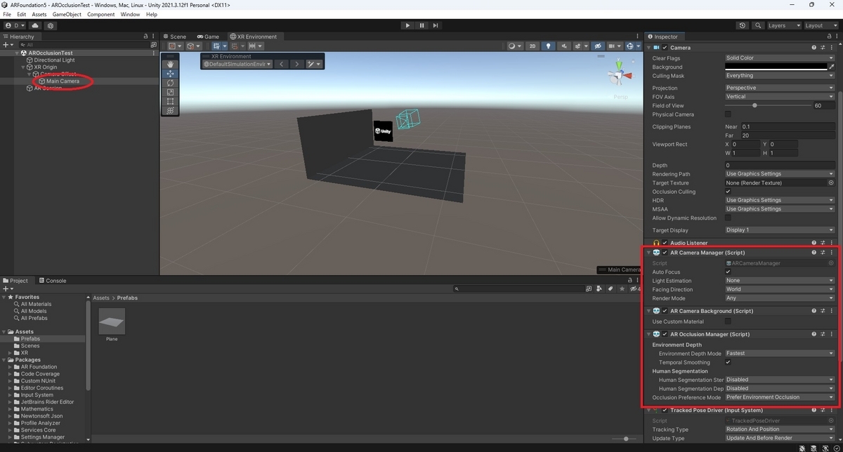The width and height of the screenshot is (843, 452).
Task: Open the Layers dropdown button
Action: click(783, 25)
